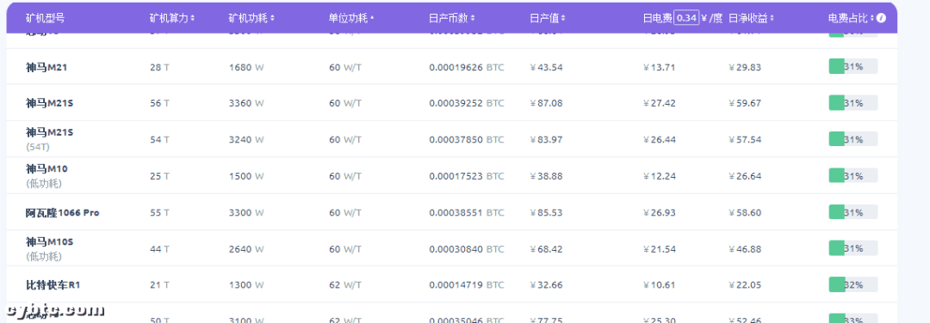This screenshot has height=323, width=930.
Task: Select the 3360 W power cell
Action: 247,103
